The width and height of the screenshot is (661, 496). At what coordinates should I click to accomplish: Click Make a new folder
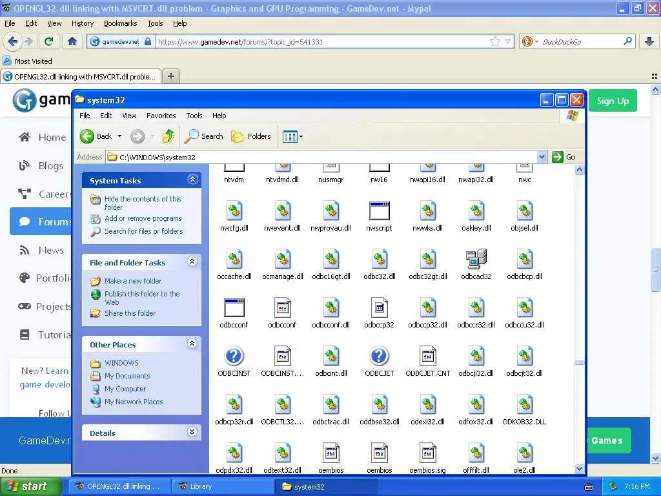click(133, 281)
